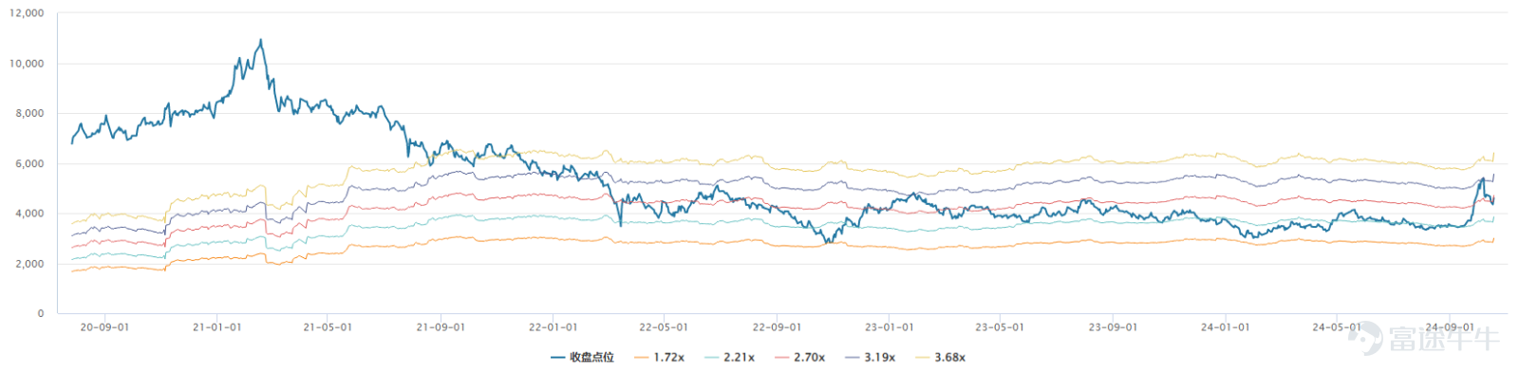Click the 22-01-01 x-axis date label
The image size is (1519, 373).
553,327
